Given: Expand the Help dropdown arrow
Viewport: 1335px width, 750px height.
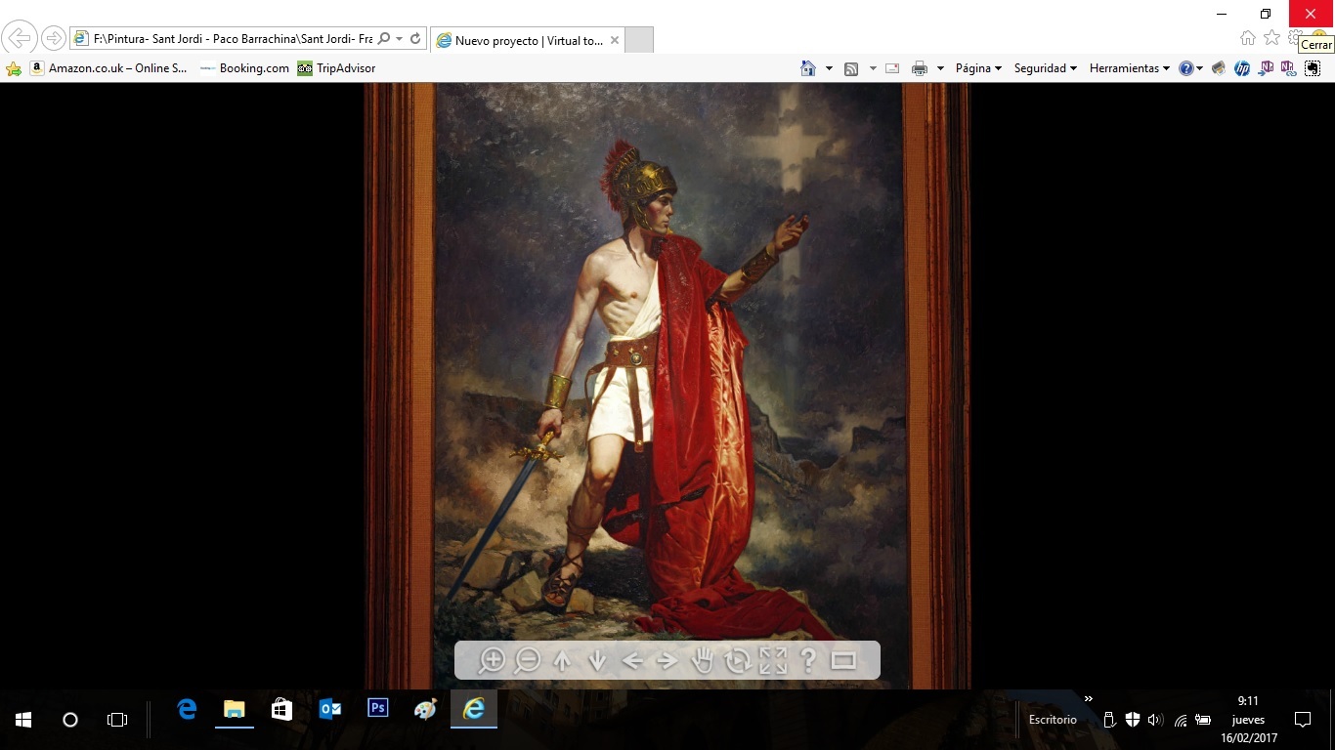Looking at the screenshot, I should coord(1200,68).
